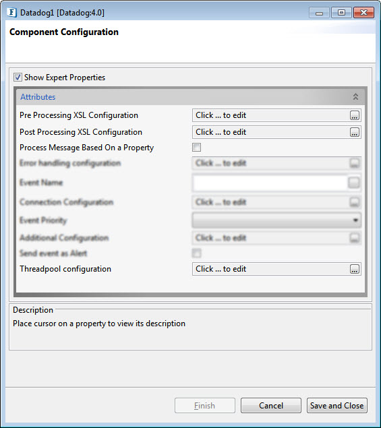381x428 pixels.
Task: Click the Event Name ellipsis button
Action: (x=353, y=183)
